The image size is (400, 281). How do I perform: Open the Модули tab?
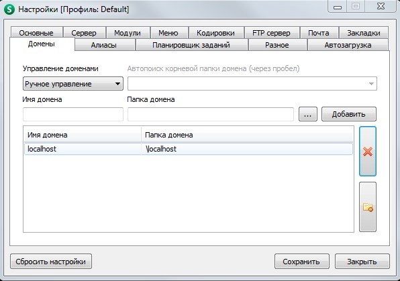[128, 33]
